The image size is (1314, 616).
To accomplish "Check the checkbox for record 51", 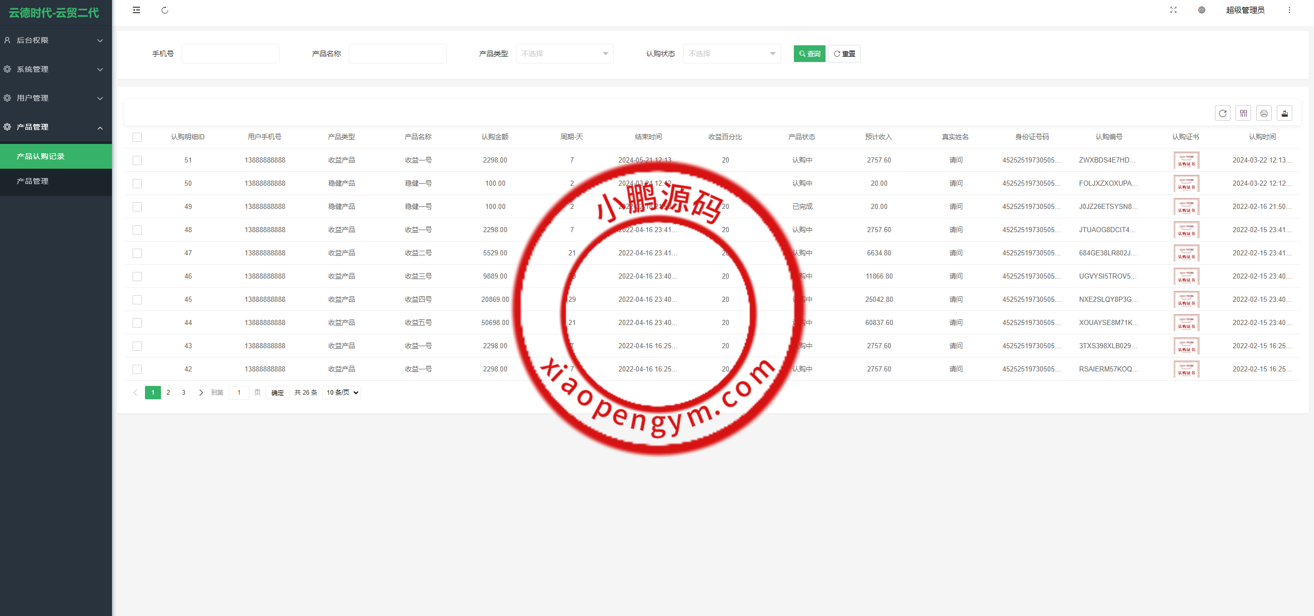I will (137, 160).
